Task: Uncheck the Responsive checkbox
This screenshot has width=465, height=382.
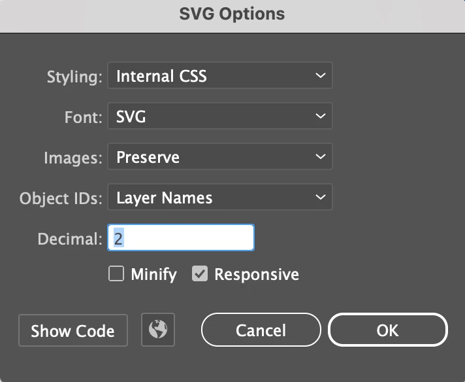Action: (x=200, y=274)
